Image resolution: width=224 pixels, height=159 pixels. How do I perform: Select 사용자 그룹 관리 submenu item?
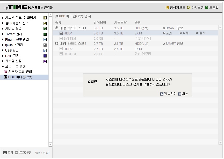pyautogui.click(x=20, y=71)
